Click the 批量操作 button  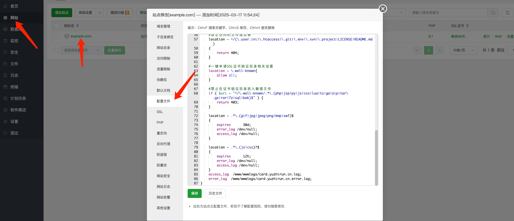coord(115,50)
